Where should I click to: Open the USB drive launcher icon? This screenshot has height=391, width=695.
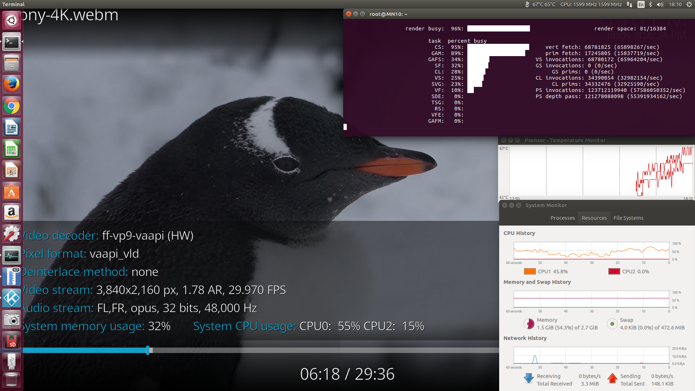[12, 361]
